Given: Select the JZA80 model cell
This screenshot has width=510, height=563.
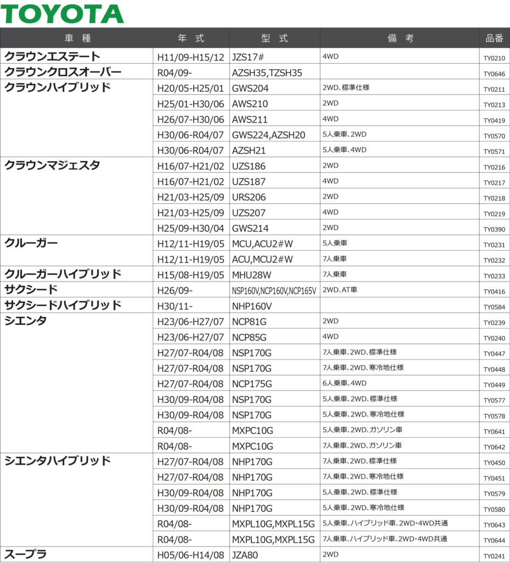Looking at the screenshot, I should [x=245, y=555].
